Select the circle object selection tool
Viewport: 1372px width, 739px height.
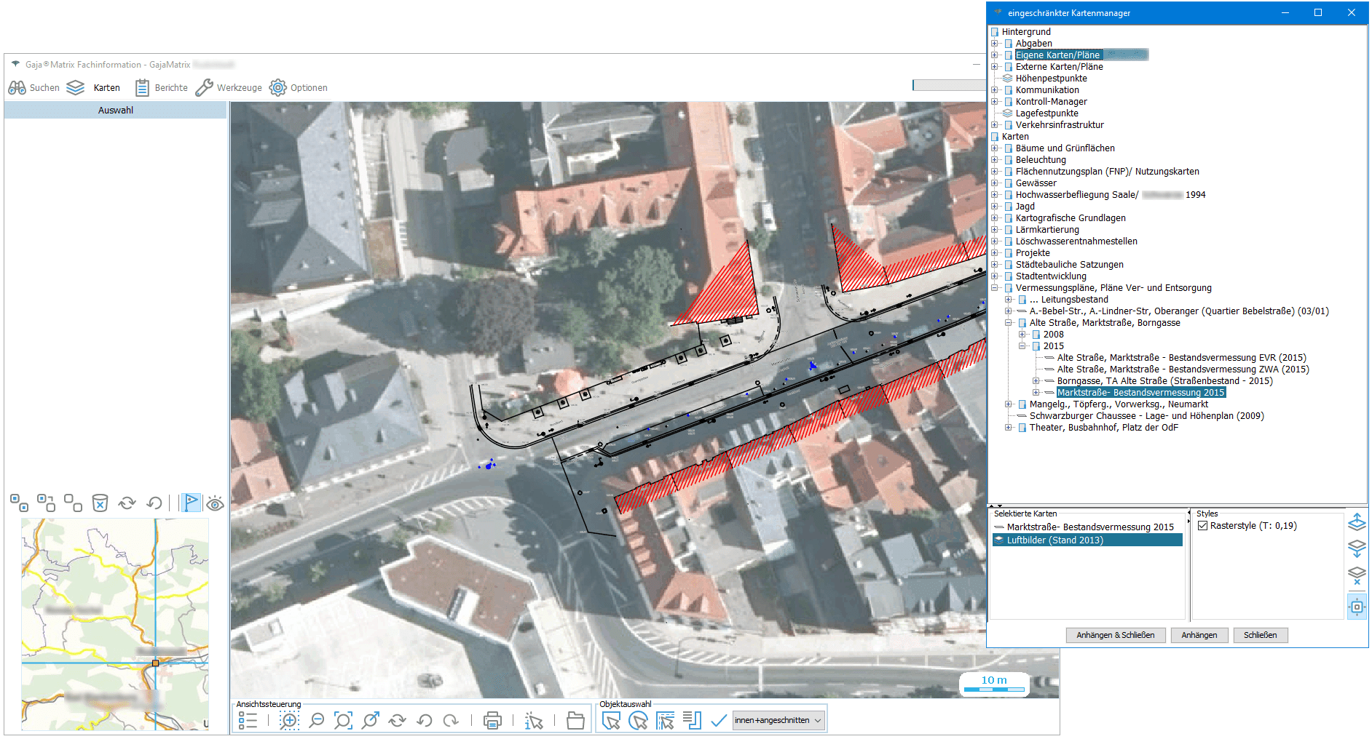(x=638, y=720)
